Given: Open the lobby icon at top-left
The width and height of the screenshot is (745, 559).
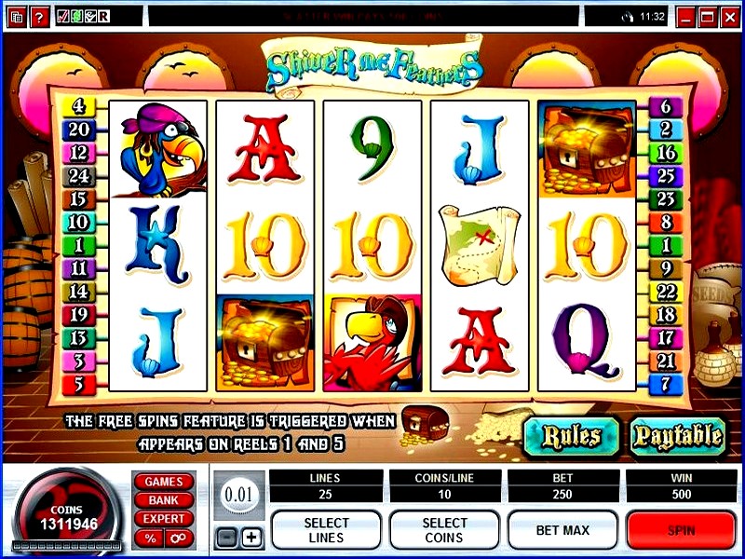Looking at the screenshot, I should [18, 18].
